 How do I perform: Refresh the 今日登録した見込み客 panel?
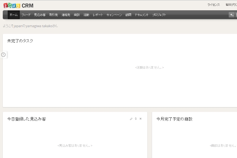pyautogui.click(x=136, y=119)
